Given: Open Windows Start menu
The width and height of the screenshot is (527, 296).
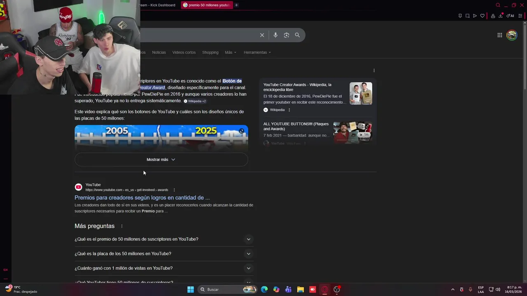Looking at the screenshot, I should tap(191, 289).
